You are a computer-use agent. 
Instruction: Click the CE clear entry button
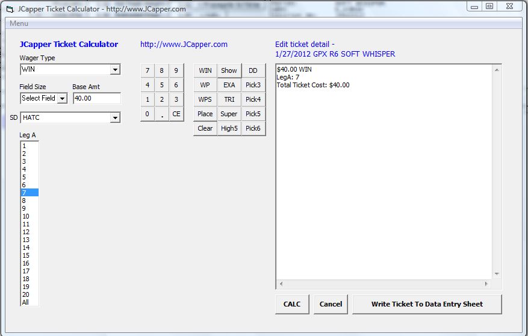(176, 114)
